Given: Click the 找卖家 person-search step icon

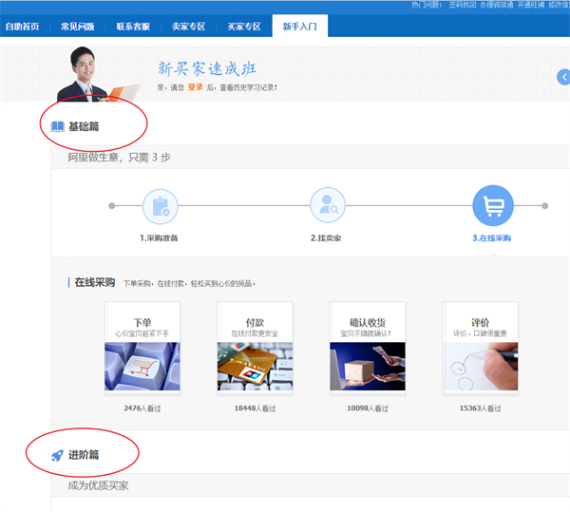Looking at the screenshot, I should [x=328, y=205].
